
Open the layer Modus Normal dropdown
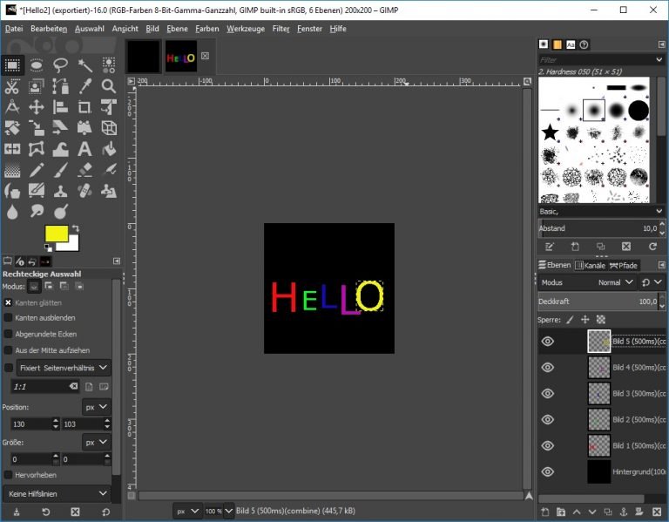click(609, 282)
